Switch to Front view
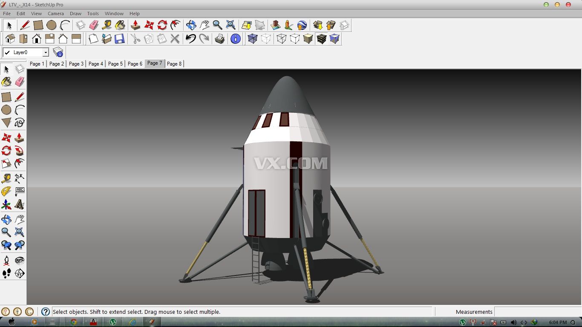The width and height of the screenshot is (582, 327). click(37, 39)
